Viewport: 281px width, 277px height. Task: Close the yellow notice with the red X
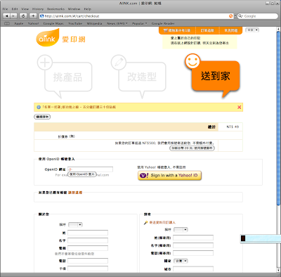coord(239,107)
